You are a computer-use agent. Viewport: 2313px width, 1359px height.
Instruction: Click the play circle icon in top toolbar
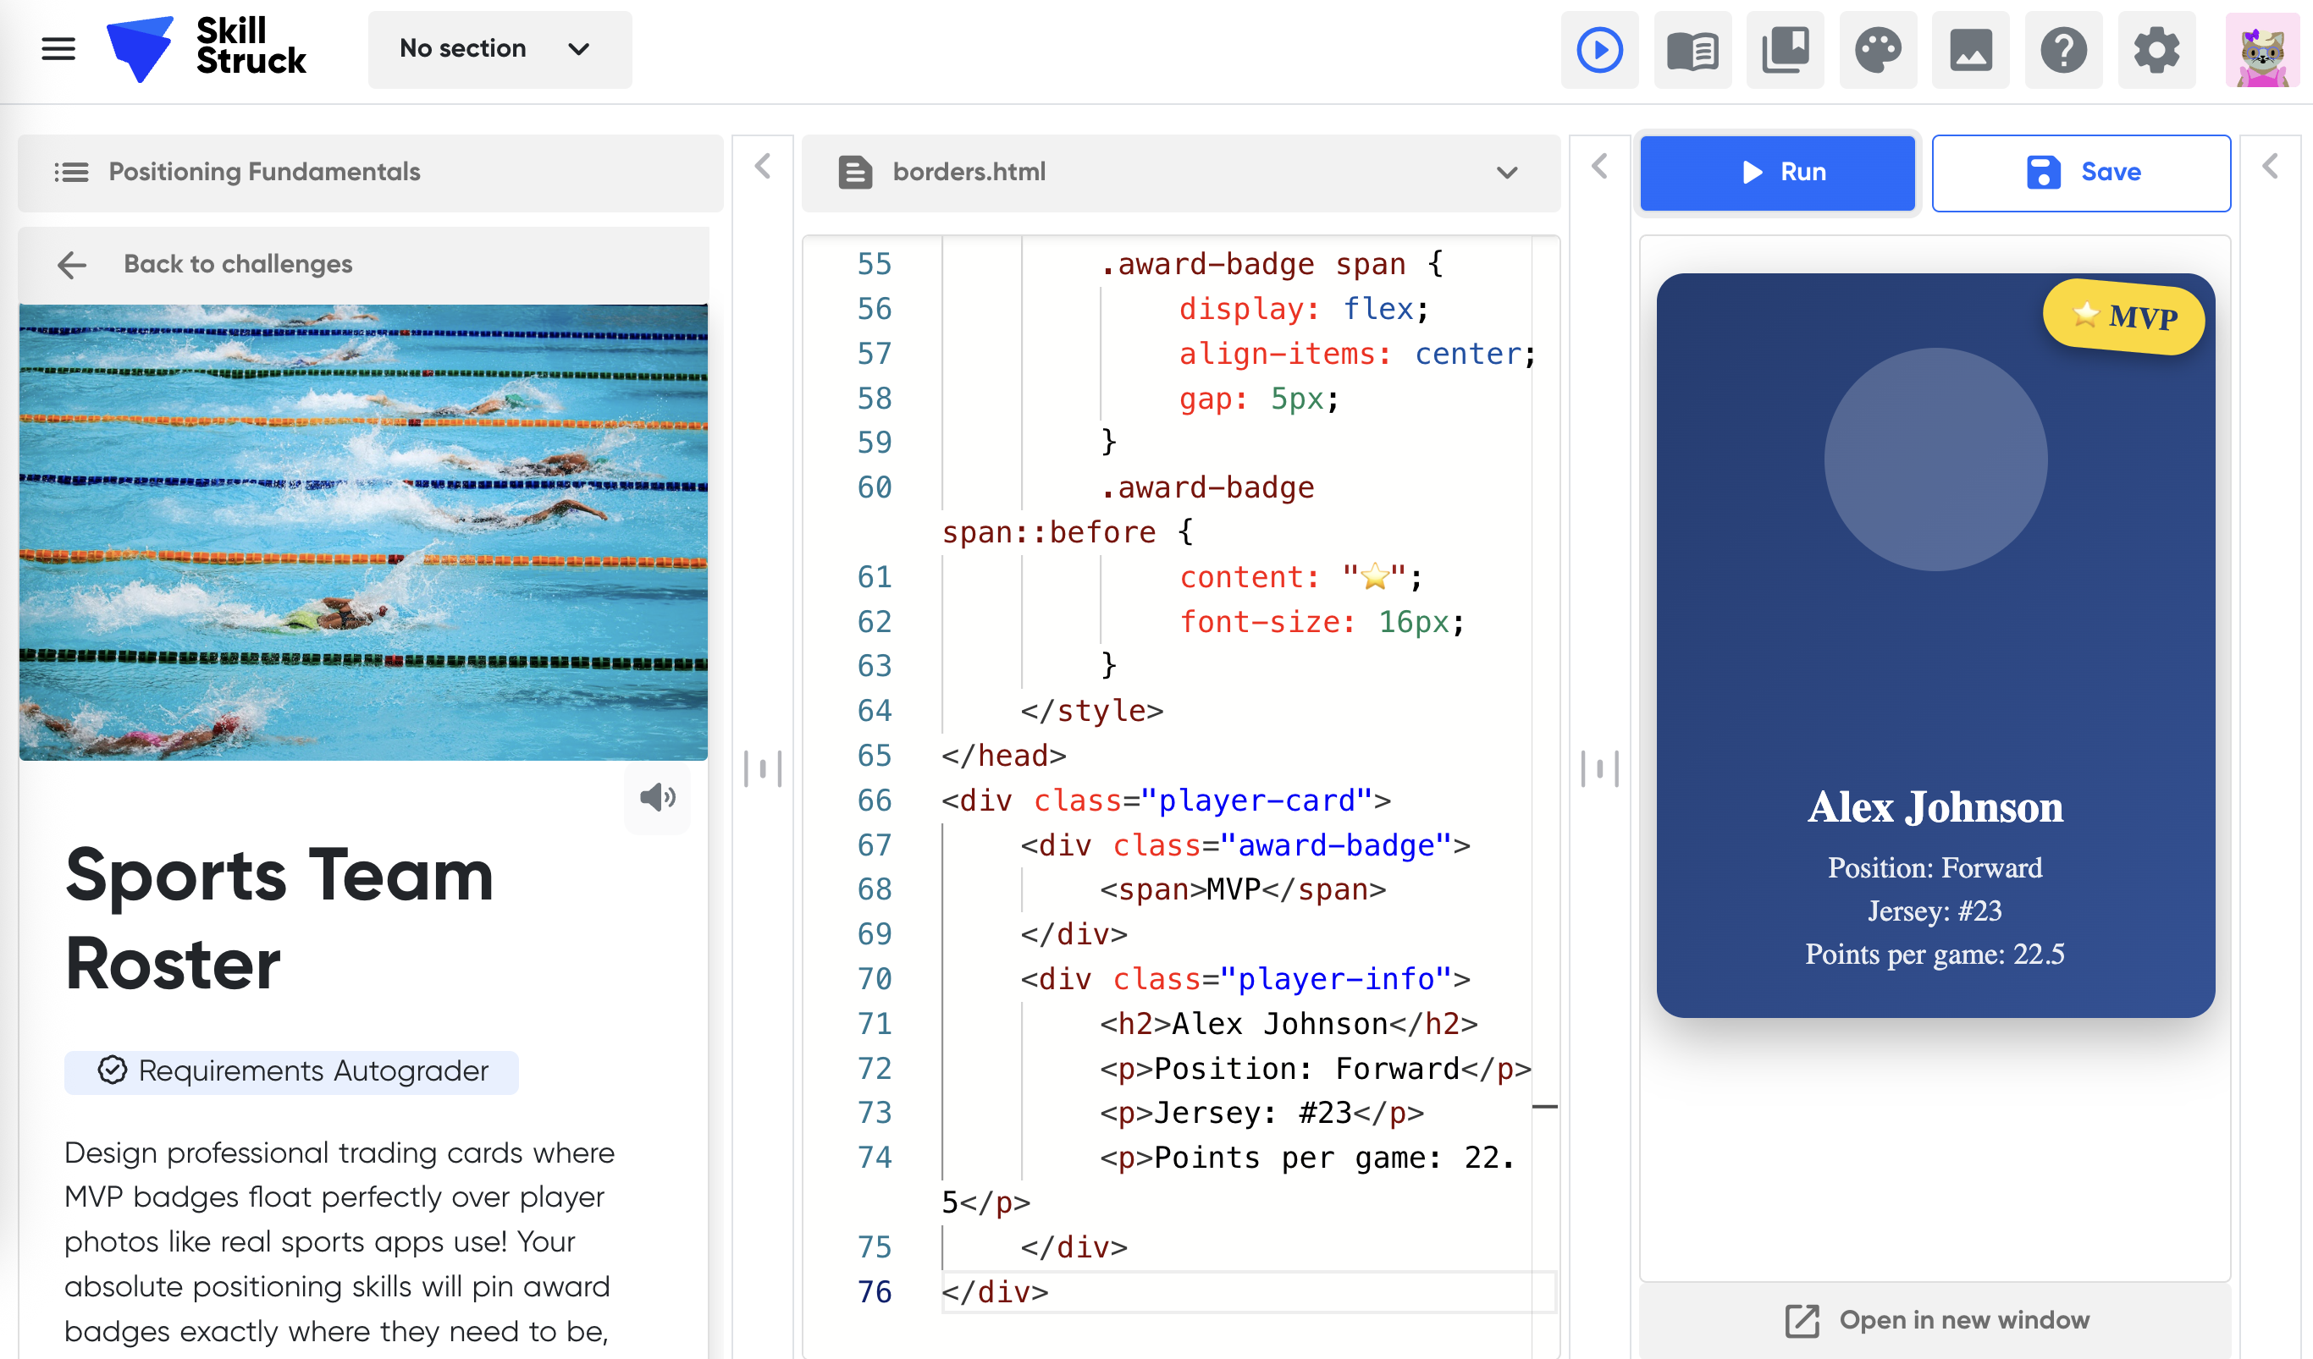click(1599, 50)
